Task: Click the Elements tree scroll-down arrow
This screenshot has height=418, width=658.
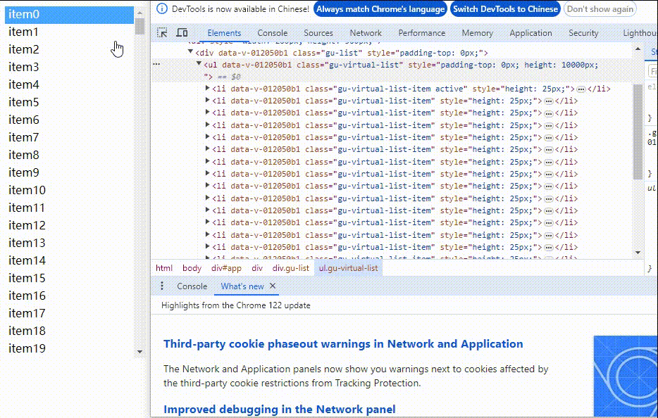Action: (x=638, y=253)
